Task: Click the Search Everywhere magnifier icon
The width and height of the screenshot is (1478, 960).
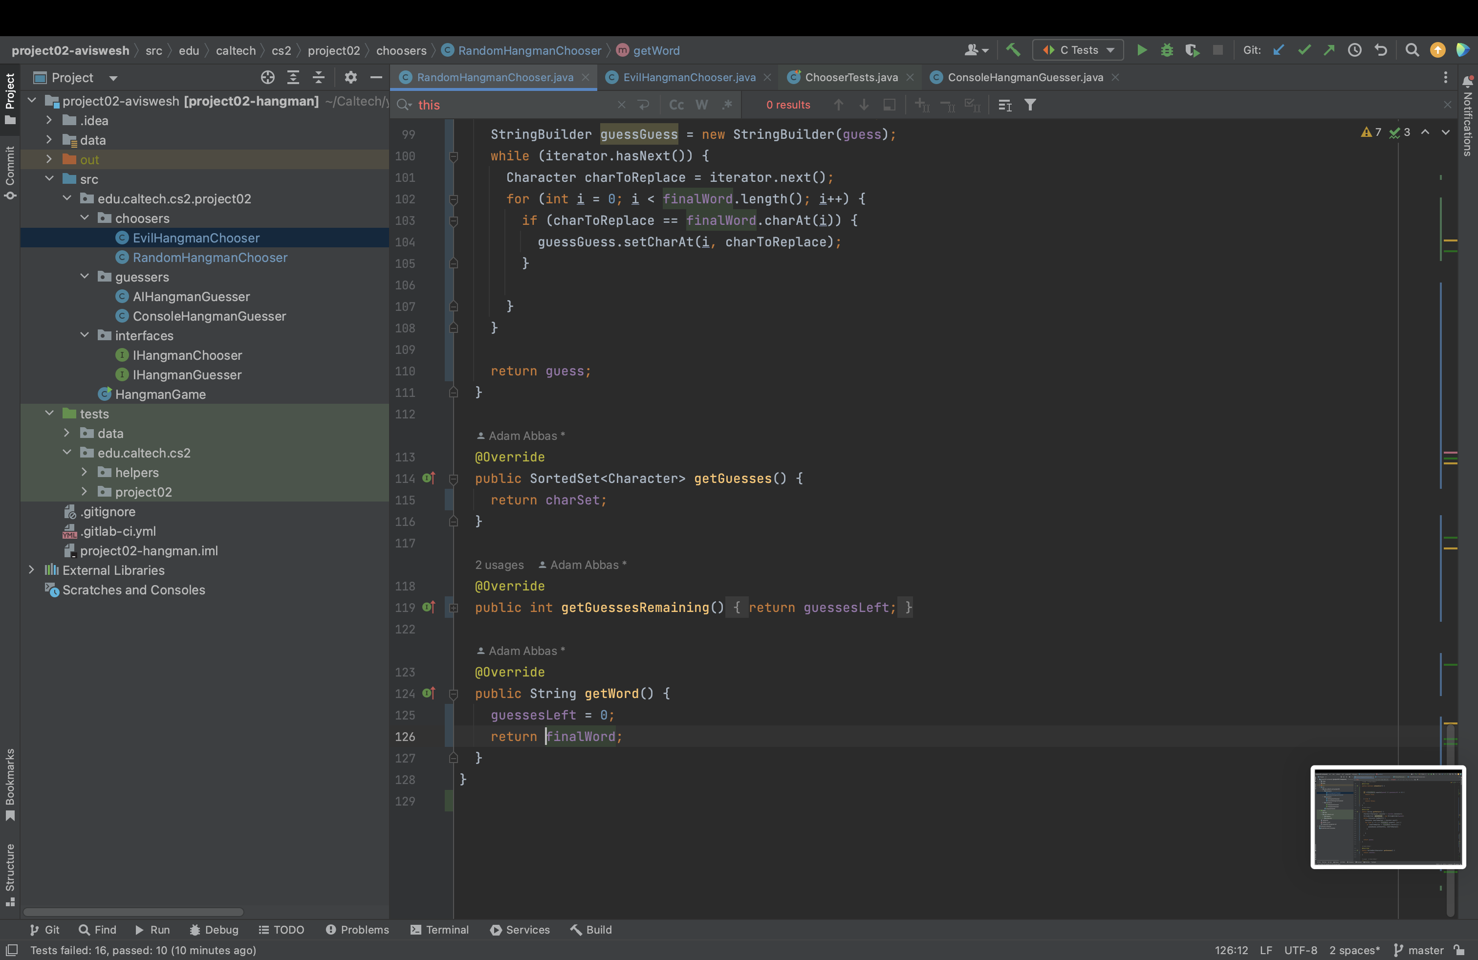Action: coord(1412,50)
